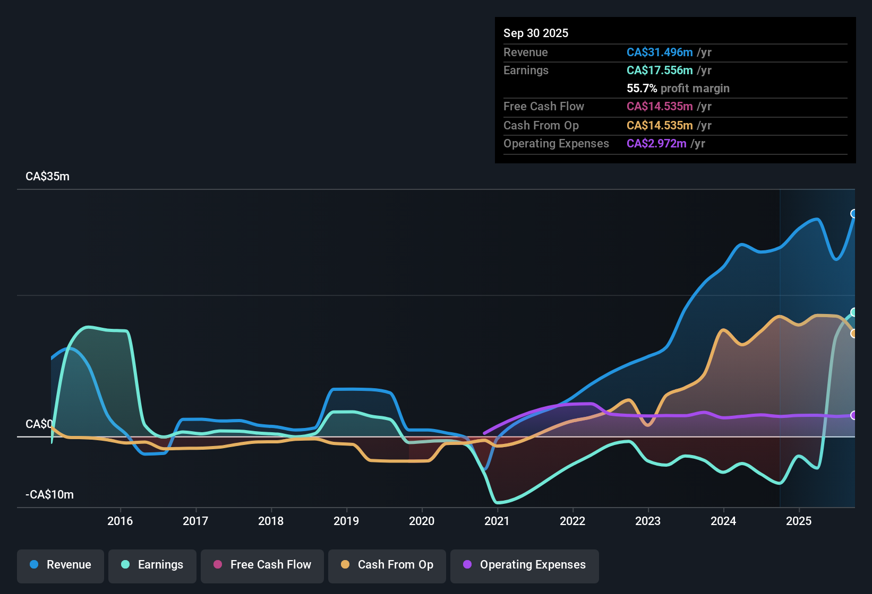Click the teal Earnings legend dot

125,565
